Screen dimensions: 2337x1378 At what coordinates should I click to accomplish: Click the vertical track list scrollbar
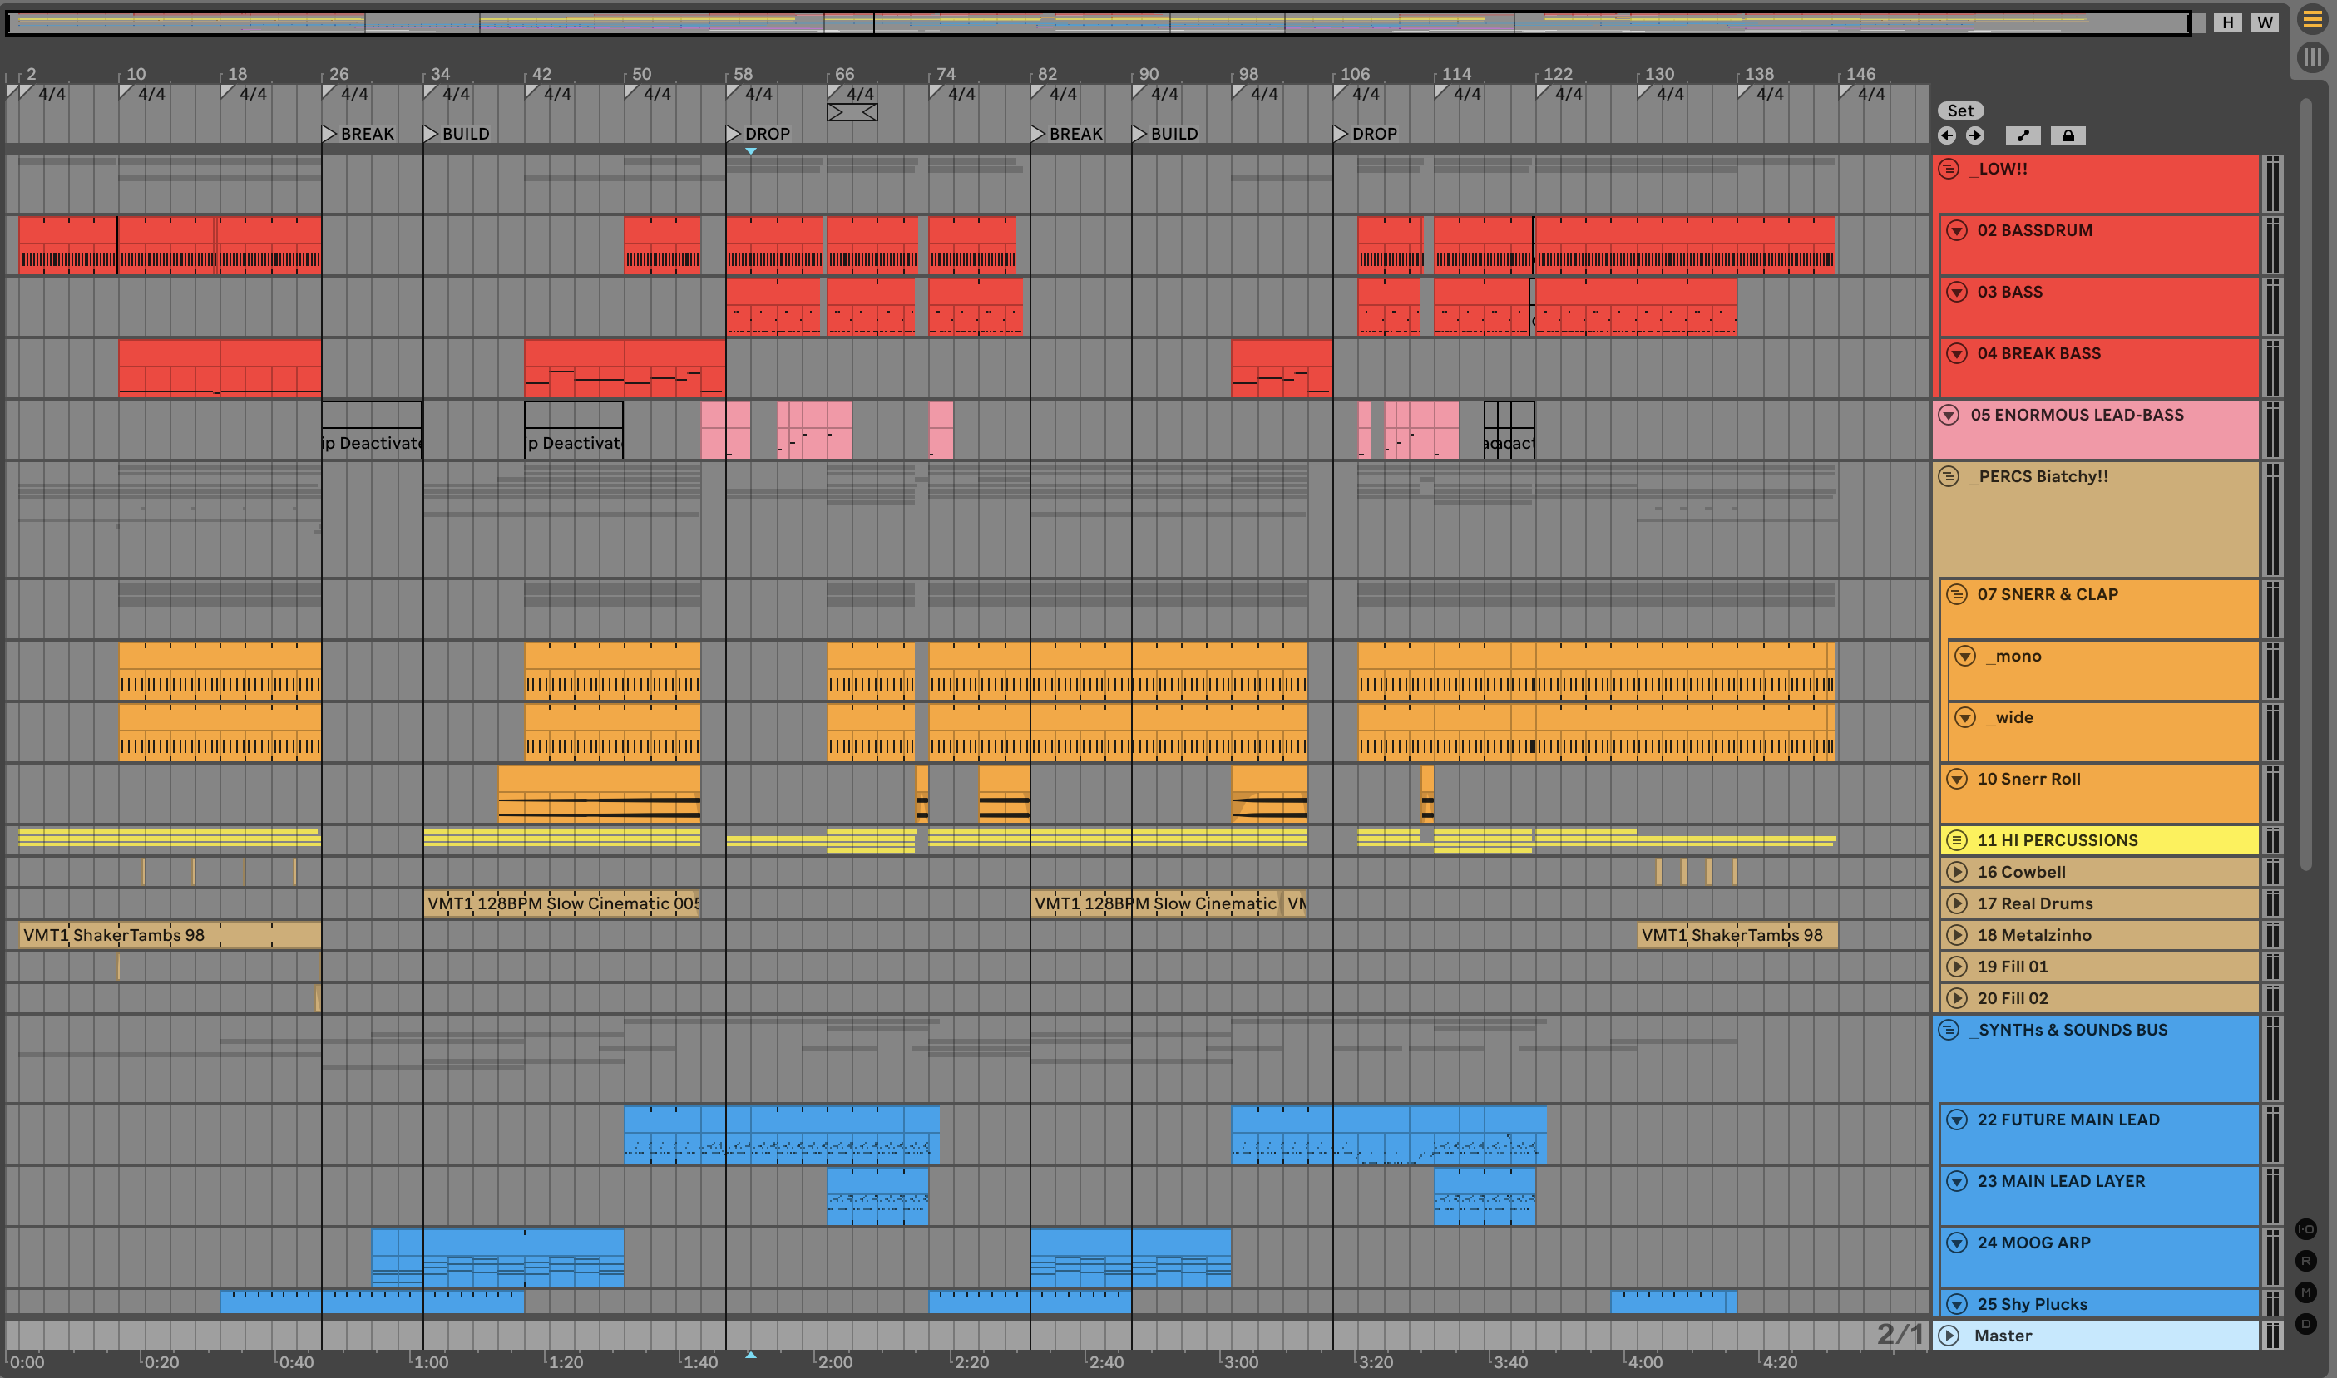2305,483
